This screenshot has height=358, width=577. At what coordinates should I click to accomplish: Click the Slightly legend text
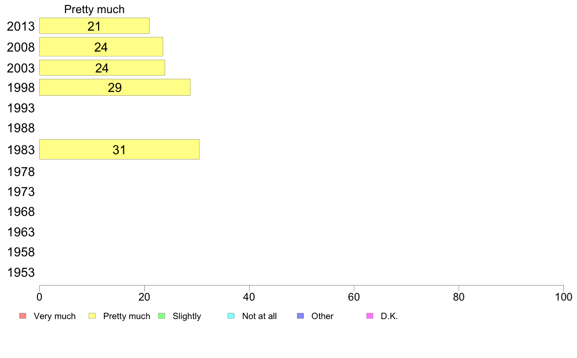[187, 316]
